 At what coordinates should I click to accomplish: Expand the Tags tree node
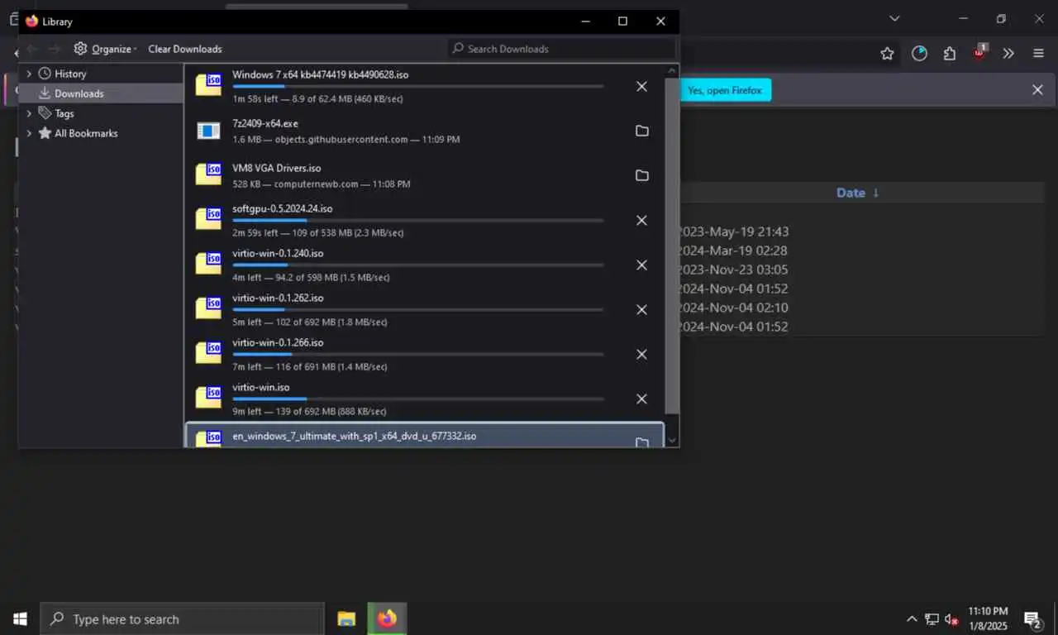coord(29,113)
